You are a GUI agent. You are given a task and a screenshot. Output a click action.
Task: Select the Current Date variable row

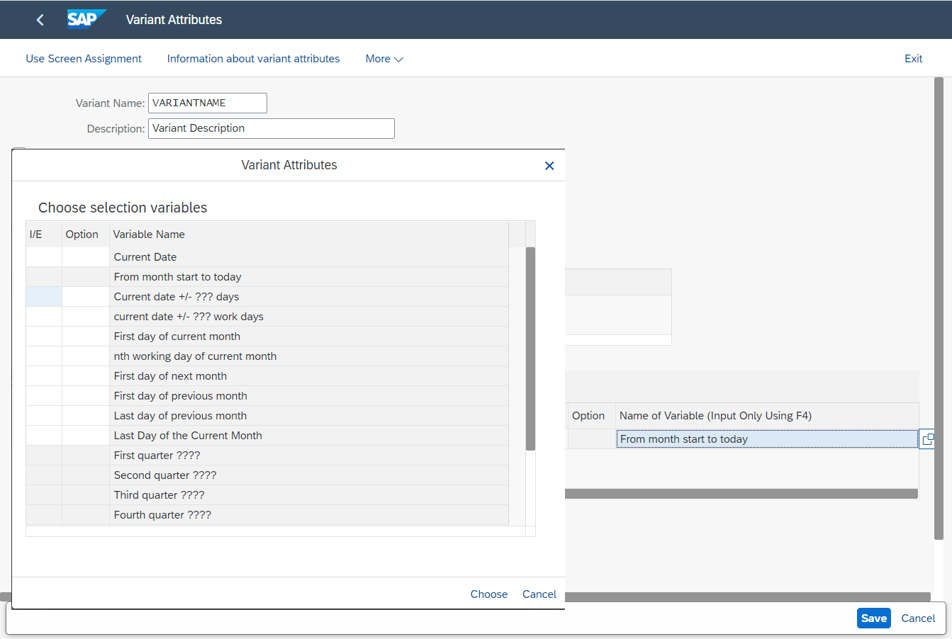point(145,256)
